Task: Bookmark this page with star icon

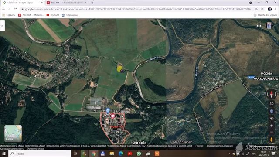Action: pyautogui.click(x=262, y=9)
